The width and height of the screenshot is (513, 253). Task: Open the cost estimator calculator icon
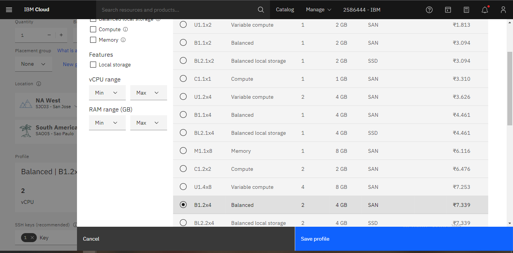tap(466, 10)
